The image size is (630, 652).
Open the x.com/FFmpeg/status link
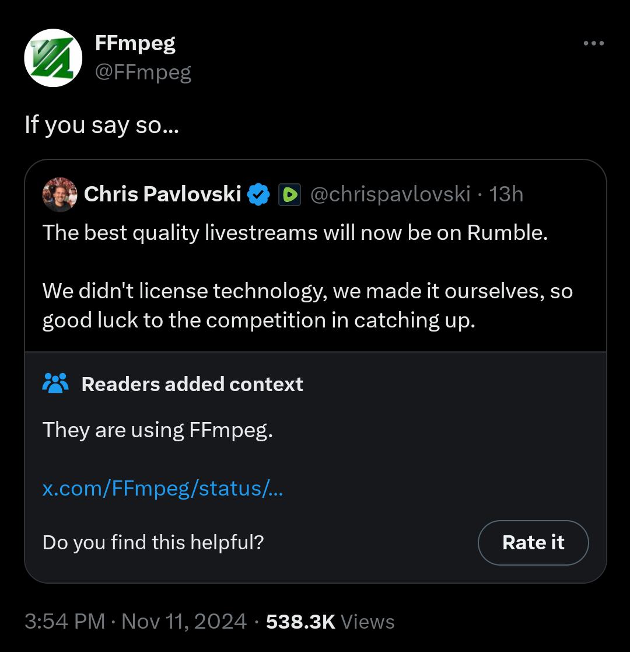pos(163,488)
